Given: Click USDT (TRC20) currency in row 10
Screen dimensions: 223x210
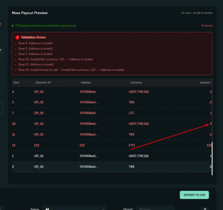Looking at the screenshot, I should tap(139, 124).
